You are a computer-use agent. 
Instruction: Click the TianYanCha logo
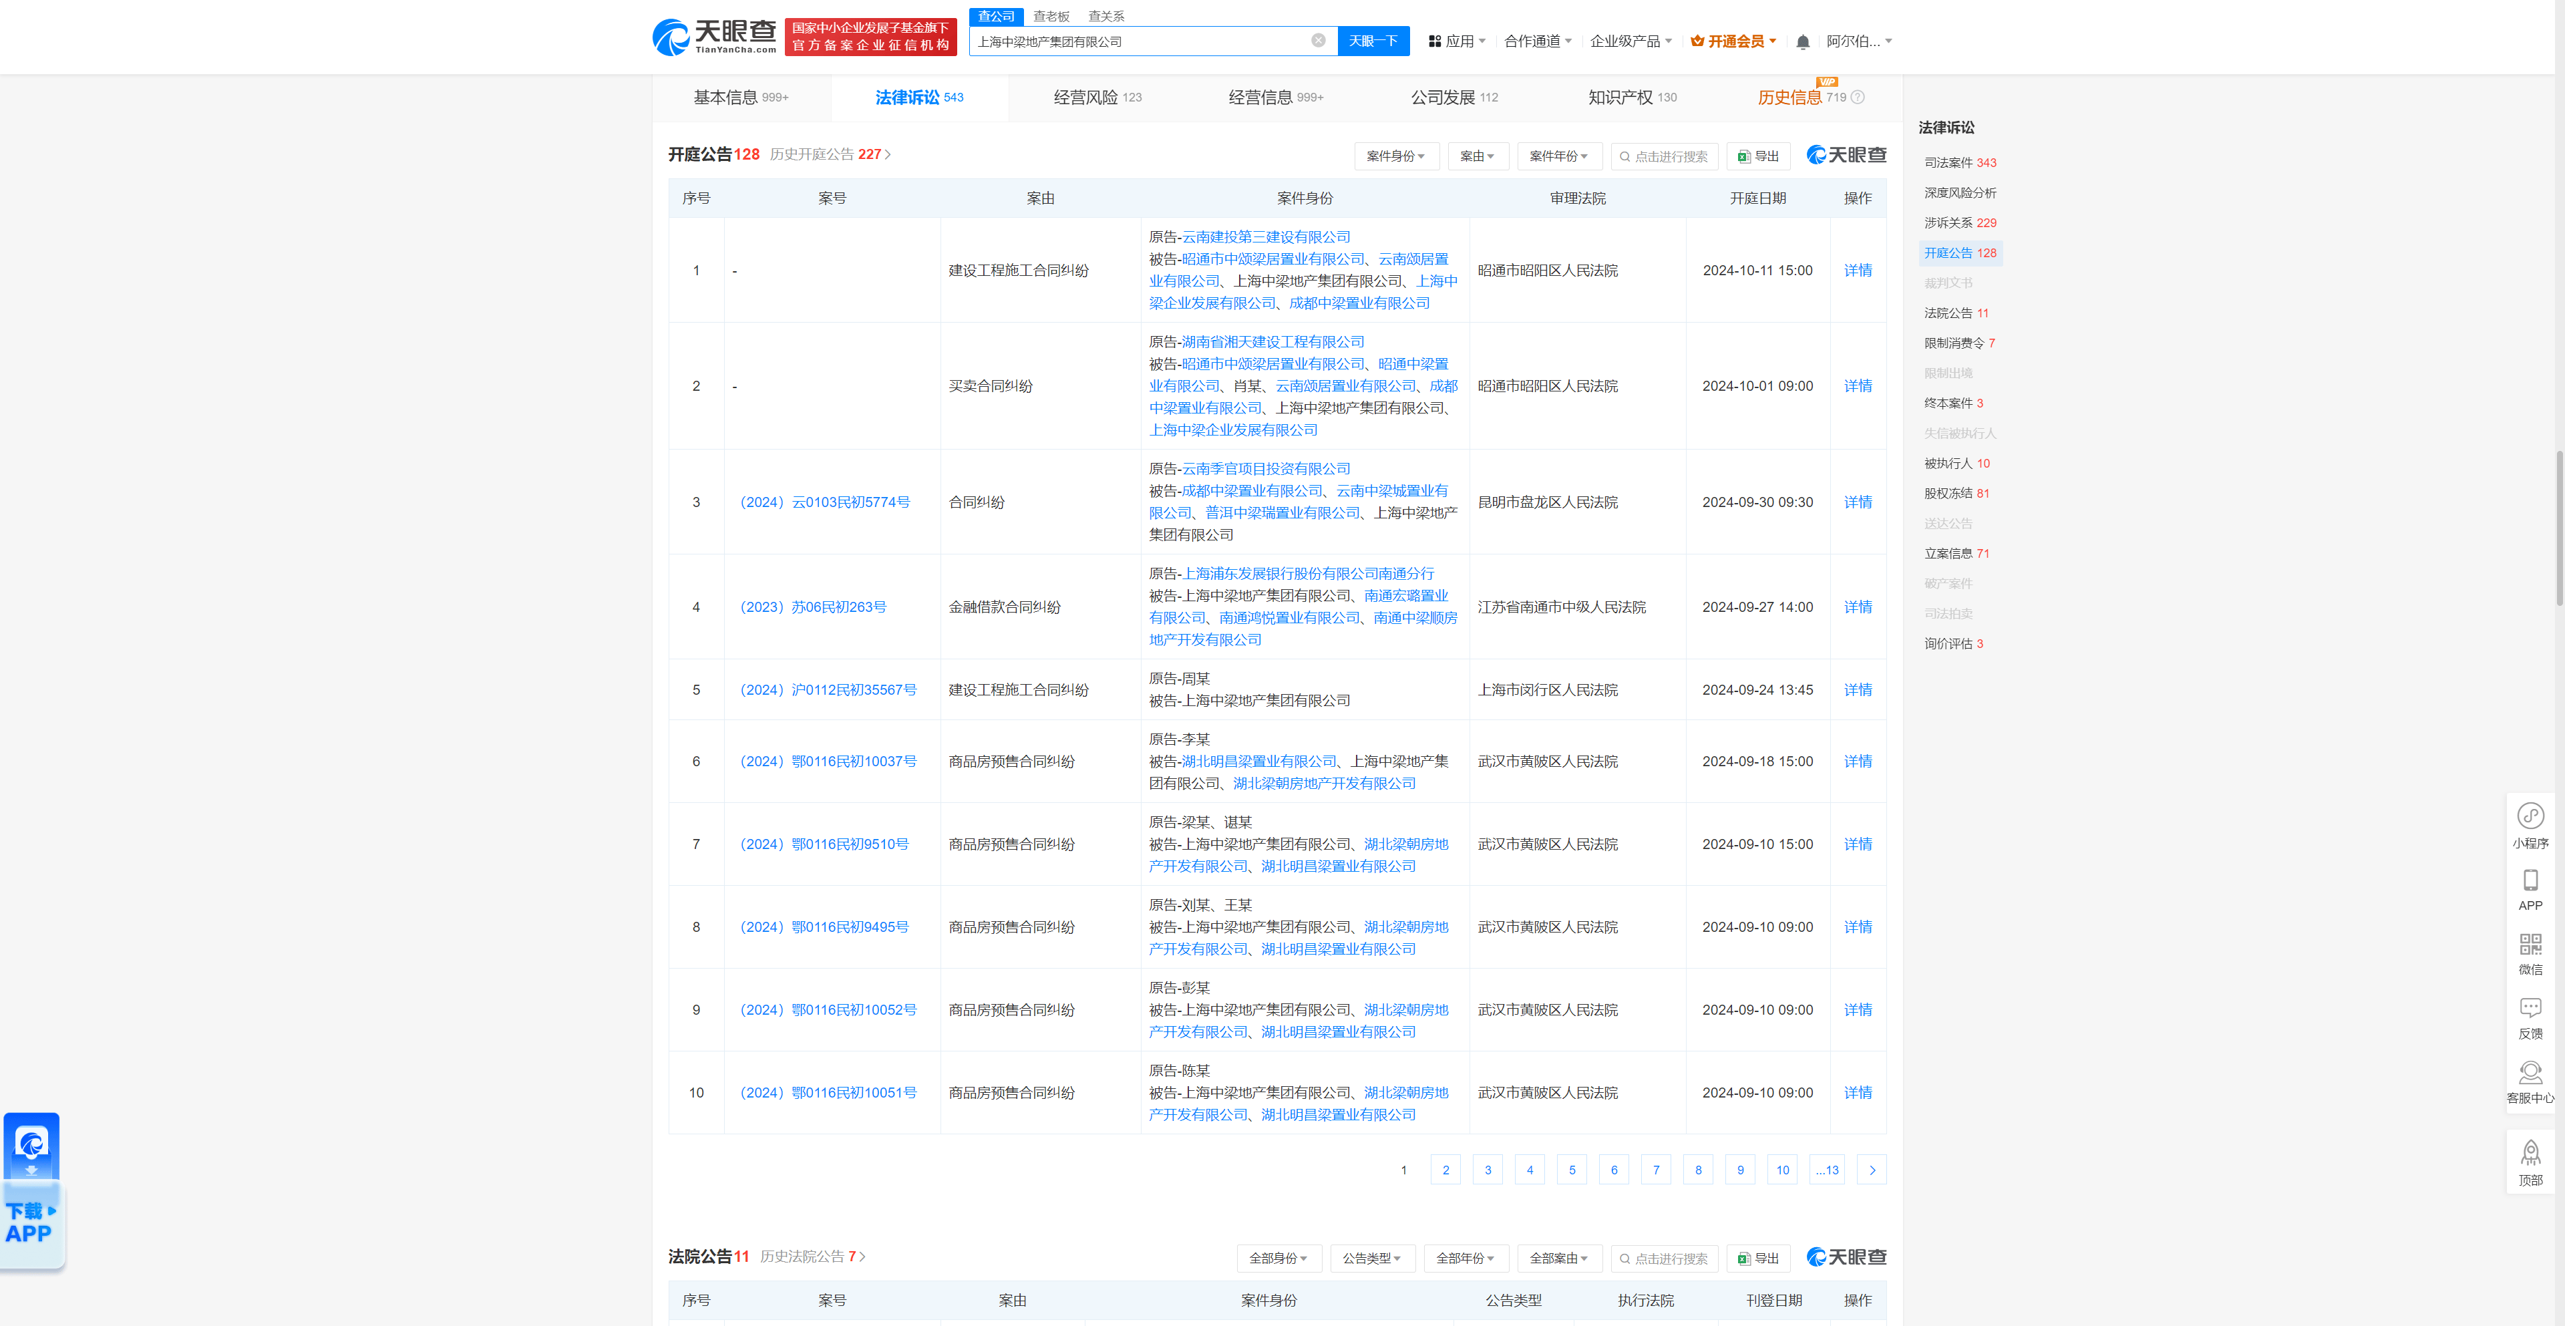714,37
